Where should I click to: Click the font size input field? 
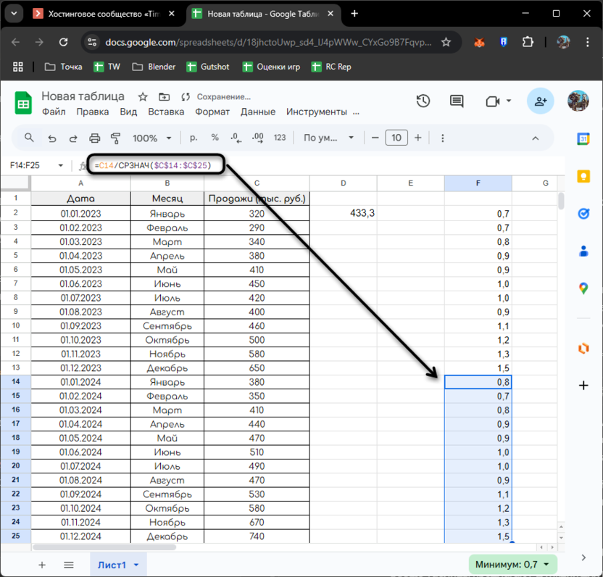click(x=396, y=138)
